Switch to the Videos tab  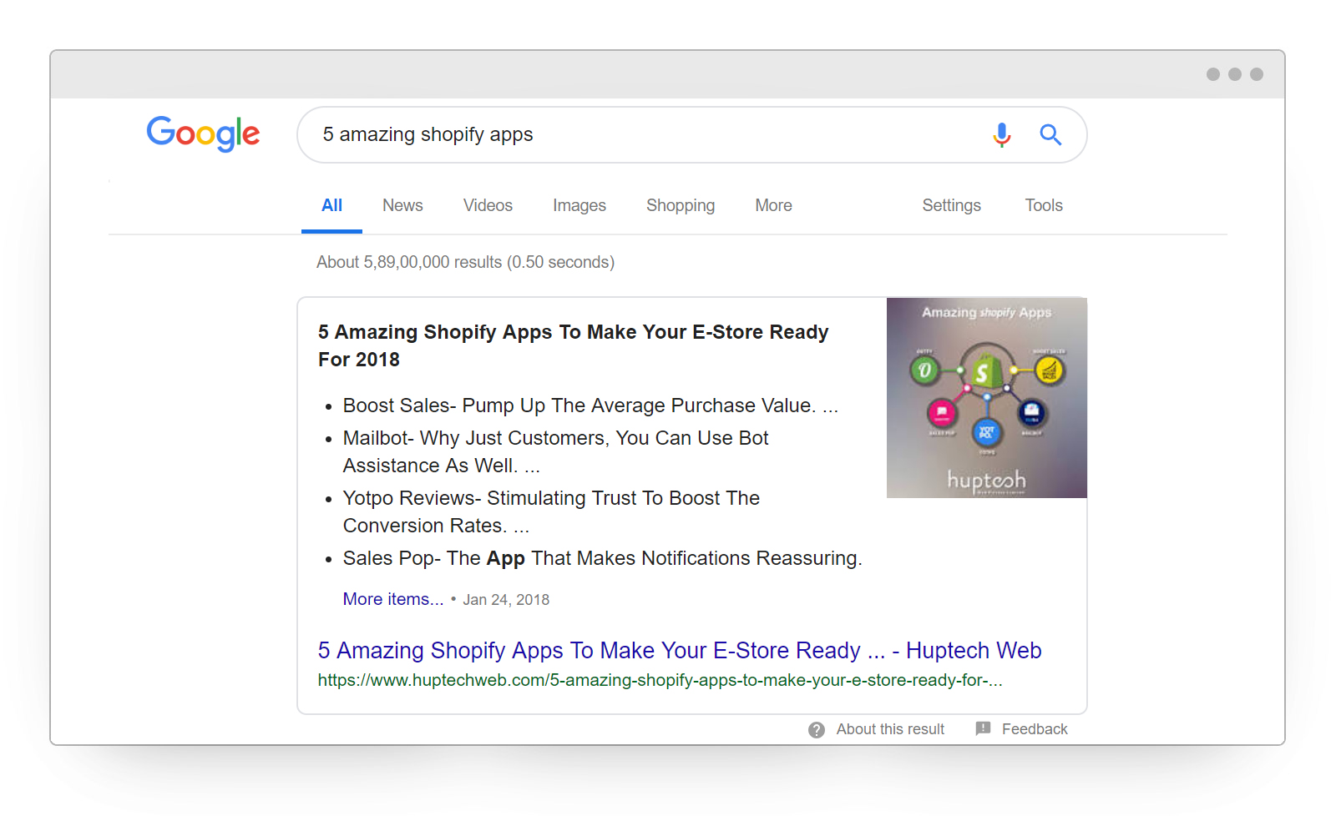488,205
